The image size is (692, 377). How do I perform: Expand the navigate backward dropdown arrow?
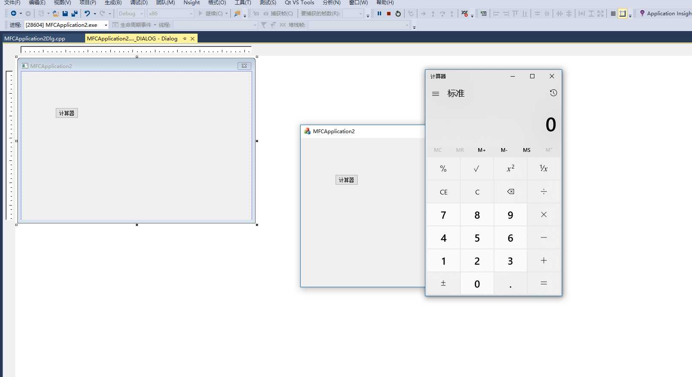20,14
